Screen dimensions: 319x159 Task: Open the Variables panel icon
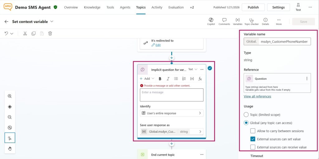[237, 20]
